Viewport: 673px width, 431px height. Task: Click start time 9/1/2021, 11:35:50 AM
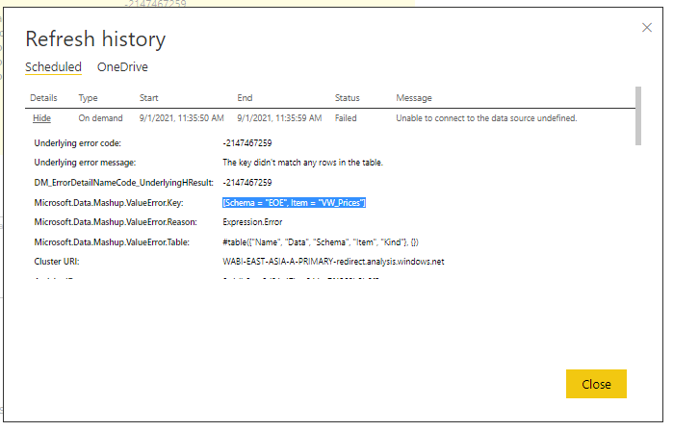point(182,118)
